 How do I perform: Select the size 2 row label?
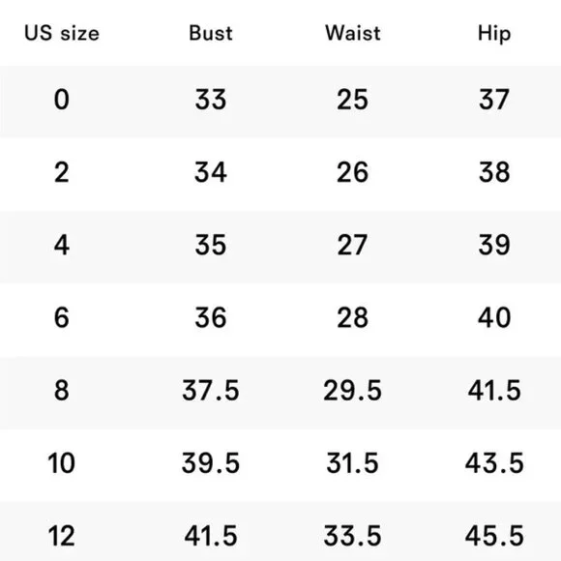62,172
